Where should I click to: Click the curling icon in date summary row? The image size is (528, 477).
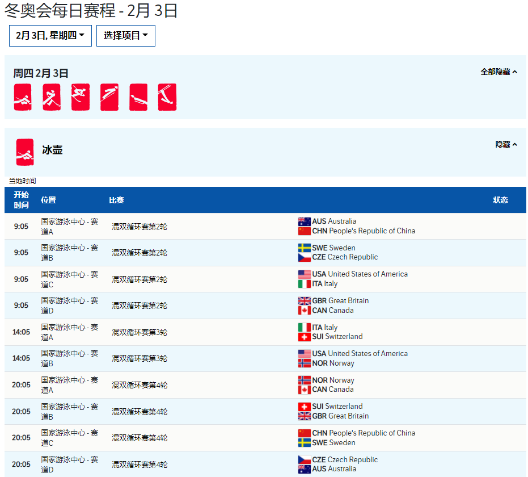click(x=23, y=97)
